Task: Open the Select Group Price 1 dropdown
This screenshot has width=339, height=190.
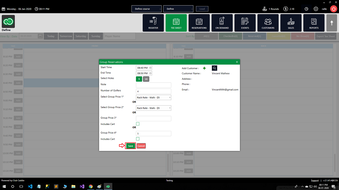Action: (154, 97)
